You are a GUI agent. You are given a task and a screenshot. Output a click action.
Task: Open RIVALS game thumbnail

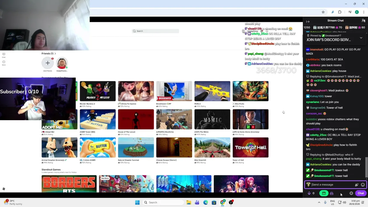pos(212,91)
